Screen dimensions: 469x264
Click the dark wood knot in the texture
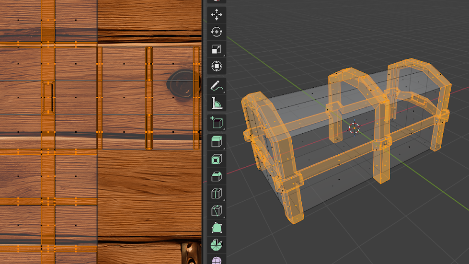pos(181,83)
